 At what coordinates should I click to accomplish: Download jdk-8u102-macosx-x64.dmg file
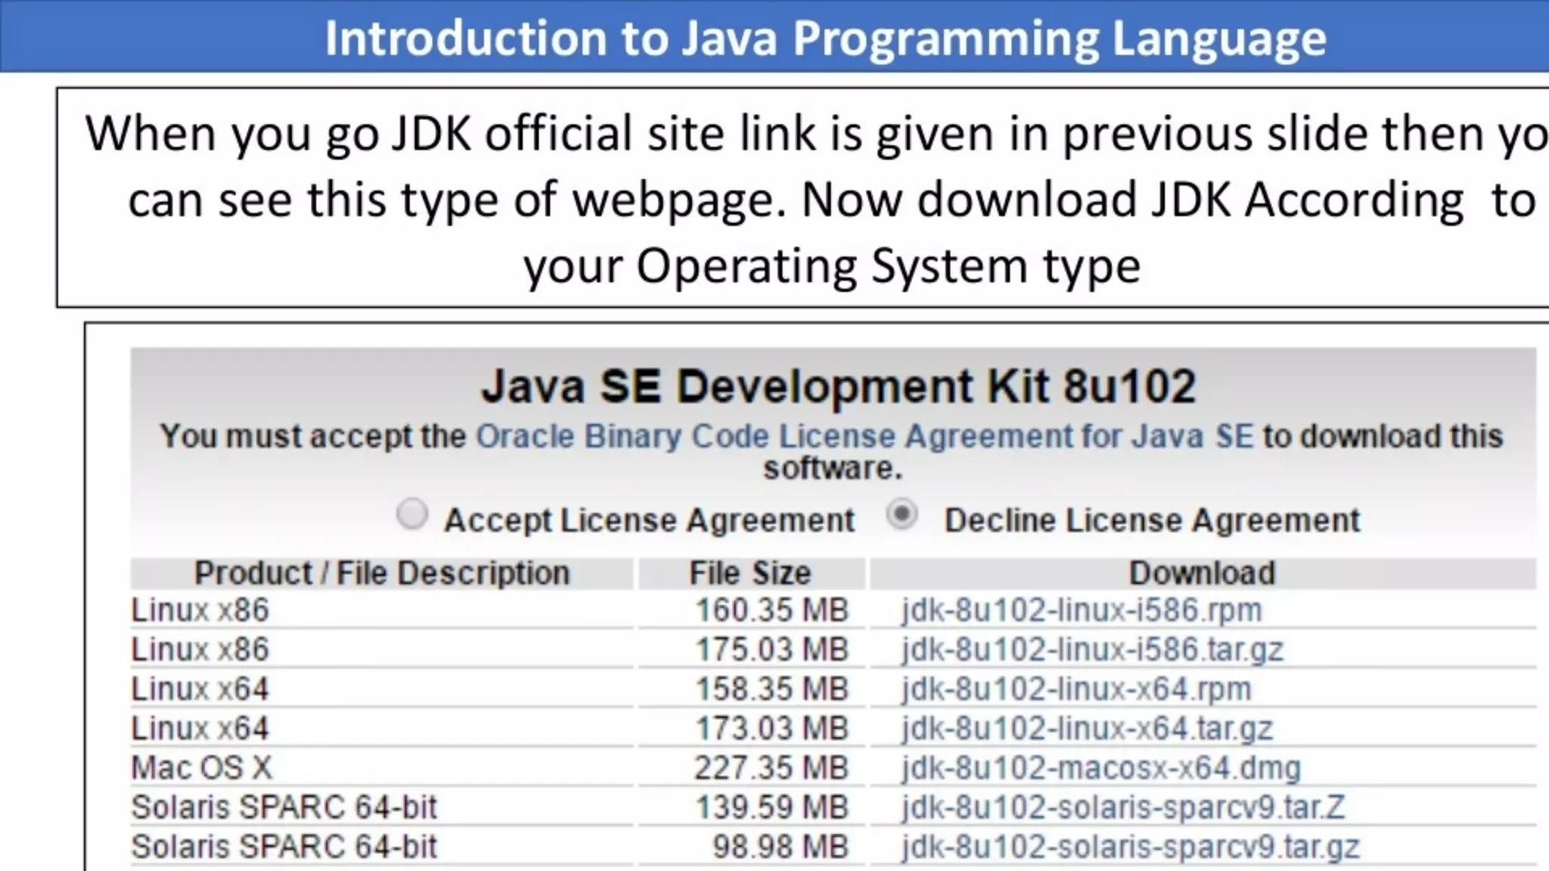click(1100, 767)
